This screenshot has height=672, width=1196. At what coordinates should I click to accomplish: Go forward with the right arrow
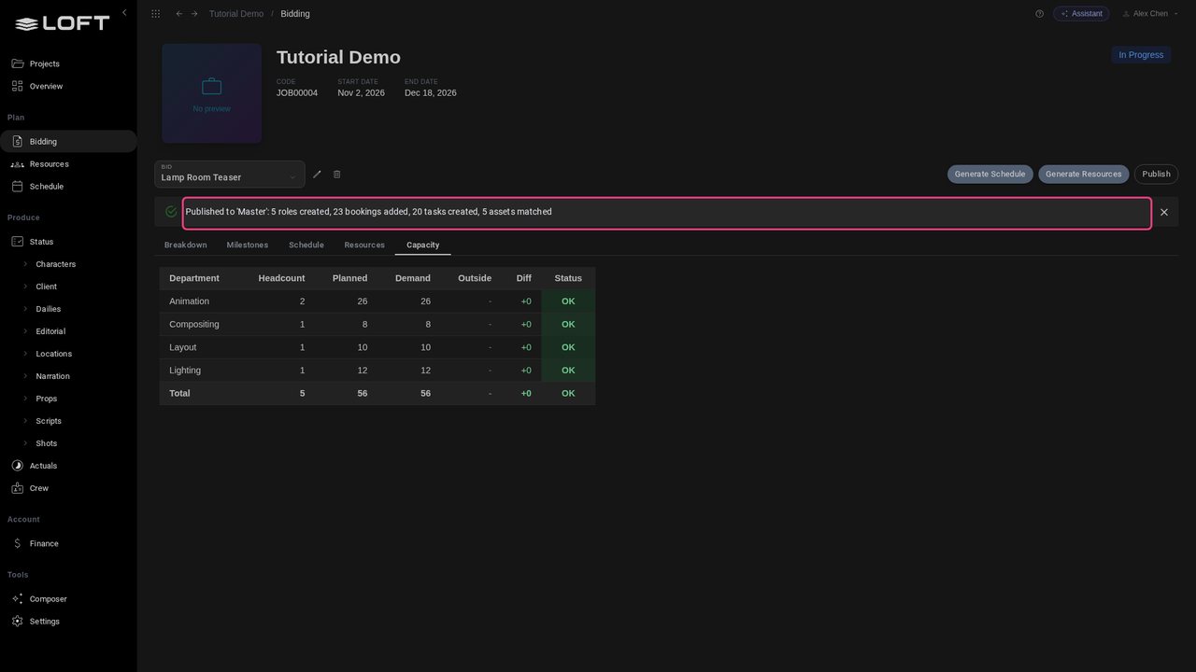(x=194, y=14)
